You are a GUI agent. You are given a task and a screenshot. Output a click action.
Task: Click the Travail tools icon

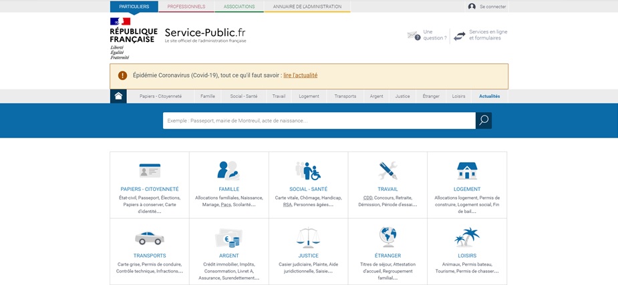pyautogui.click(x=388, y=171)
